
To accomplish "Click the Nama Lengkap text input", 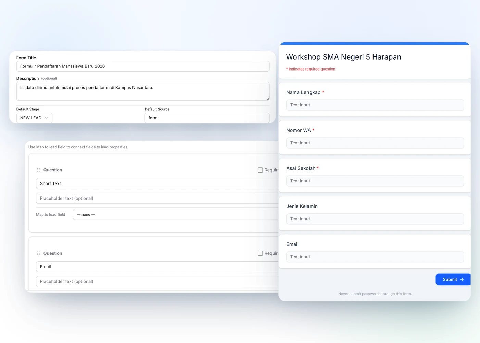I will point(375,105).
